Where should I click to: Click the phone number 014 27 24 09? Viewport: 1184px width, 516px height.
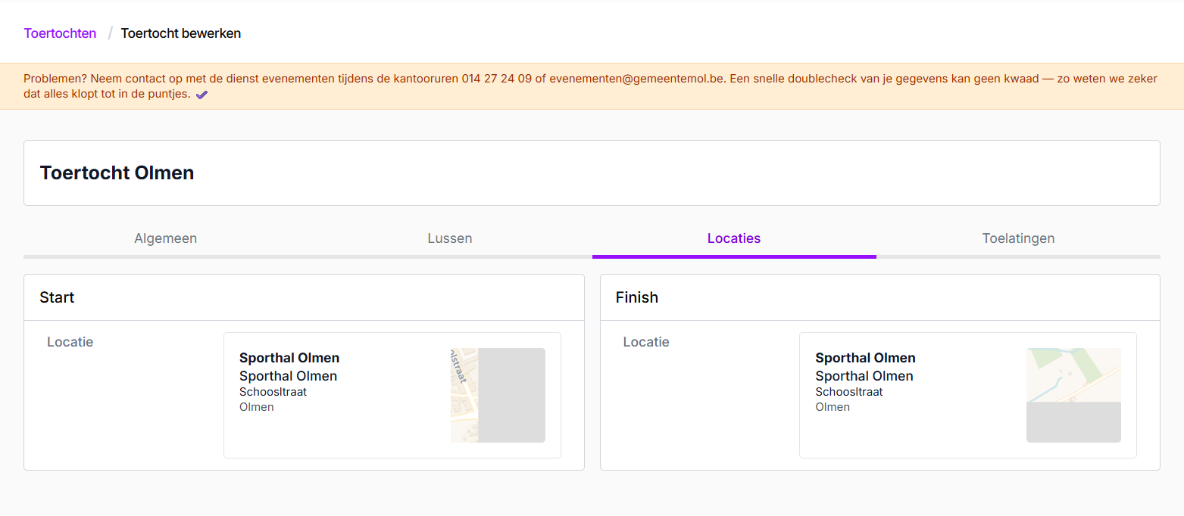coord(496,79)
